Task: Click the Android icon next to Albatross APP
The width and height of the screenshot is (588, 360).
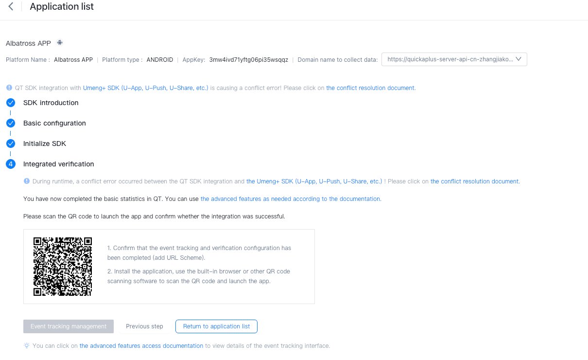Action: pyautogui.click(x=60, y=43)
